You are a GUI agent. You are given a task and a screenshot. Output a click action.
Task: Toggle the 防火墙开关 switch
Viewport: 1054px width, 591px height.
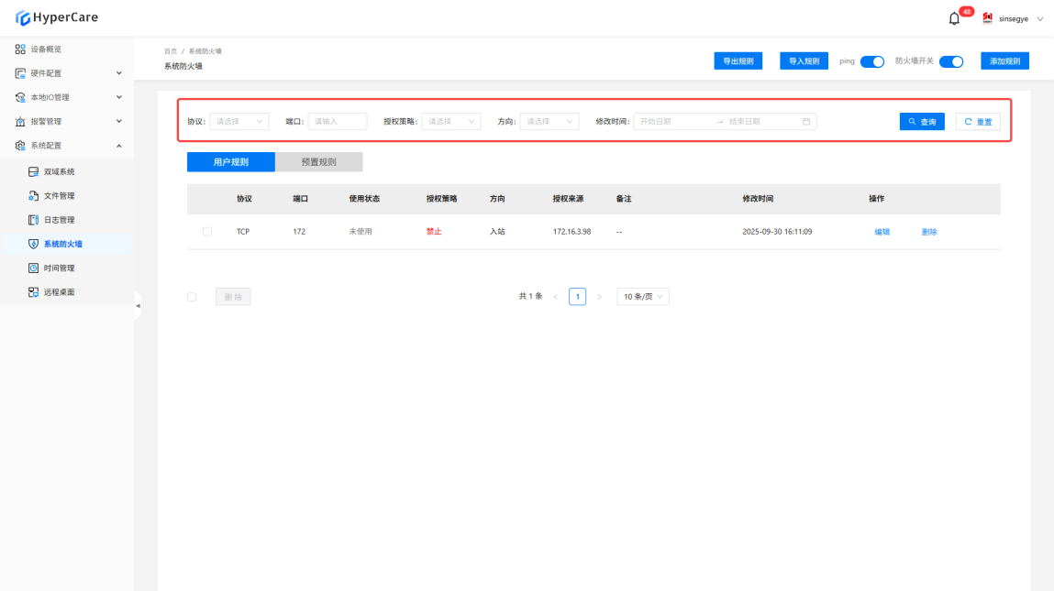951,61
